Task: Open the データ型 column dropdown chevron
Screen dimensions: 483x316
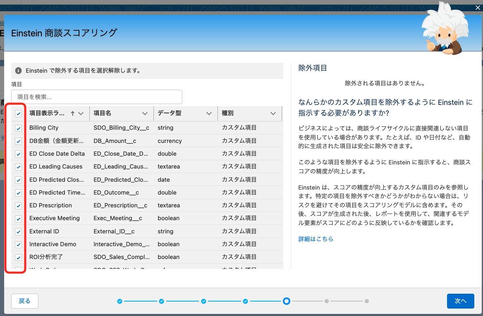Action: [x=209, y=113]
